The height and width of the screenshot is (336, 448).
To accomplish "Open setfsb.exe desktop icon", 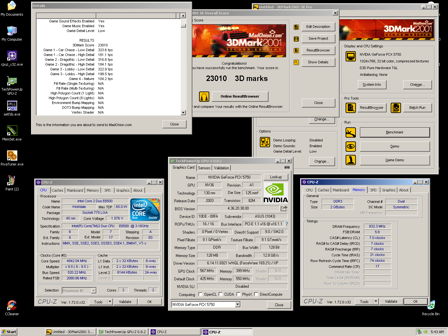I will [12, 108].
